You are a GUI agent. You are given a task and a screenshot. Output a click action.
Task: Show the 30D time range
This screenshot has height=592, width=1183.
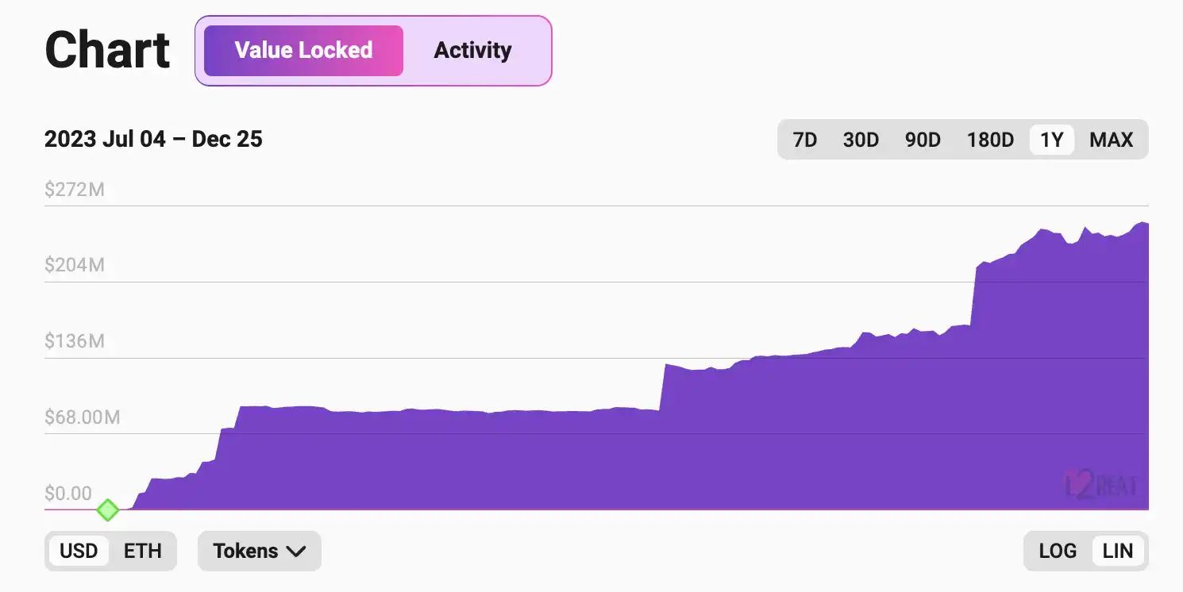pyautogui.click(x=861, y=140)
